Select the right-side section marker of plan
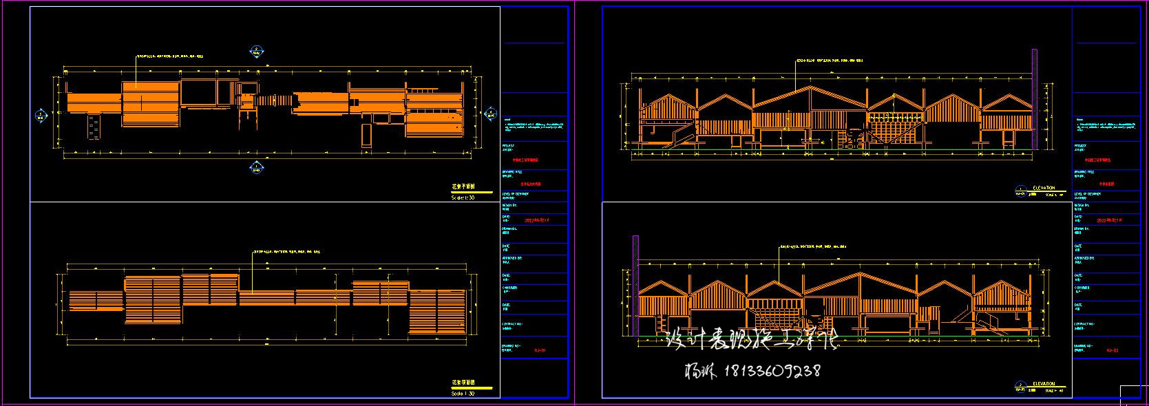The height and width of the screenshot is (406, 1149). [491, 114]
